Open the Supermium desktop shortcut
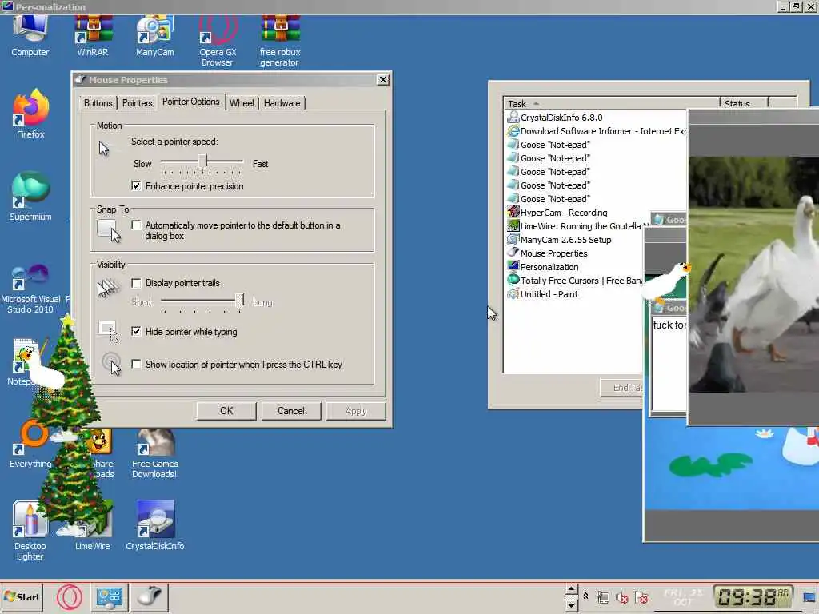Viewport: 819px width, 614px height. point(30,197)
